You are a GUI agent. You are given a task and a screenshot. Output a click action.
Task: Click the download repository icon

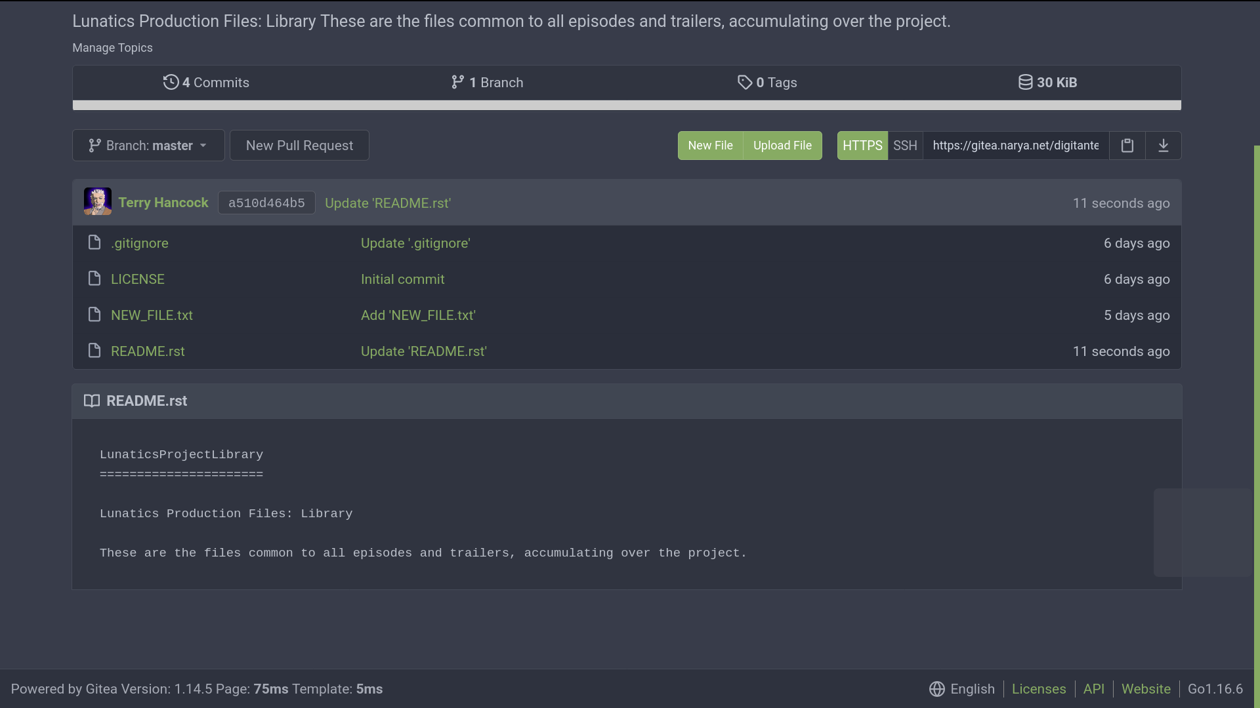[1163, 146]
